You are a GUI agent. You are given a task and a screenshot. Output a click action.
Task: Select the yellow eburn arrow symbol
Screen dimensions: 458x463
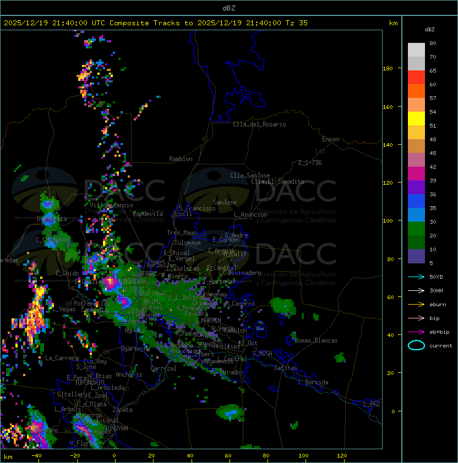[x=416, y=305]
